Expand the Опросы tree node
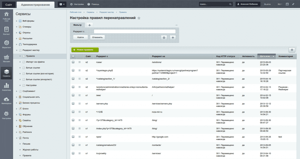The height and width of the screenshot is (159, 300). (17, 33)
